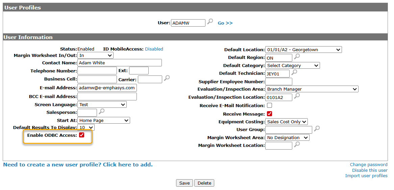Open the Equipment Costing dropdown
This screenshot has width=394, height=190.
286,122
